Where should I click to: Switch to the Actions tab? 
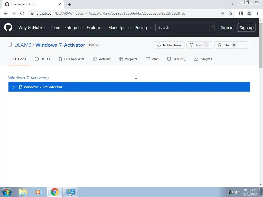(x=102, y=59)
